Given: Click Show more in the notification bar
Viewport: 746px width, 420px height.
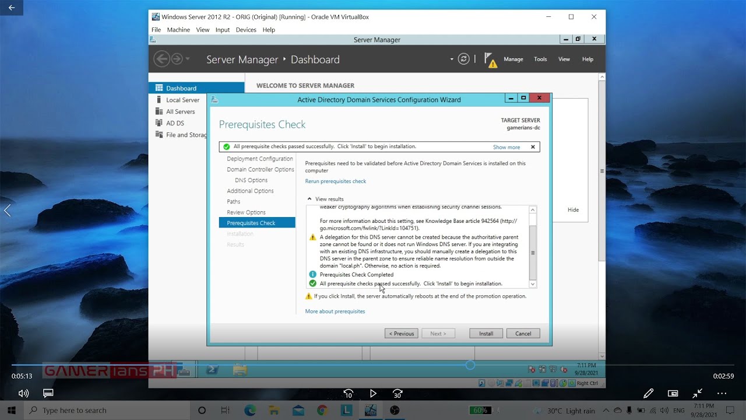Looking at the screenshot, I should pos(506,147).
